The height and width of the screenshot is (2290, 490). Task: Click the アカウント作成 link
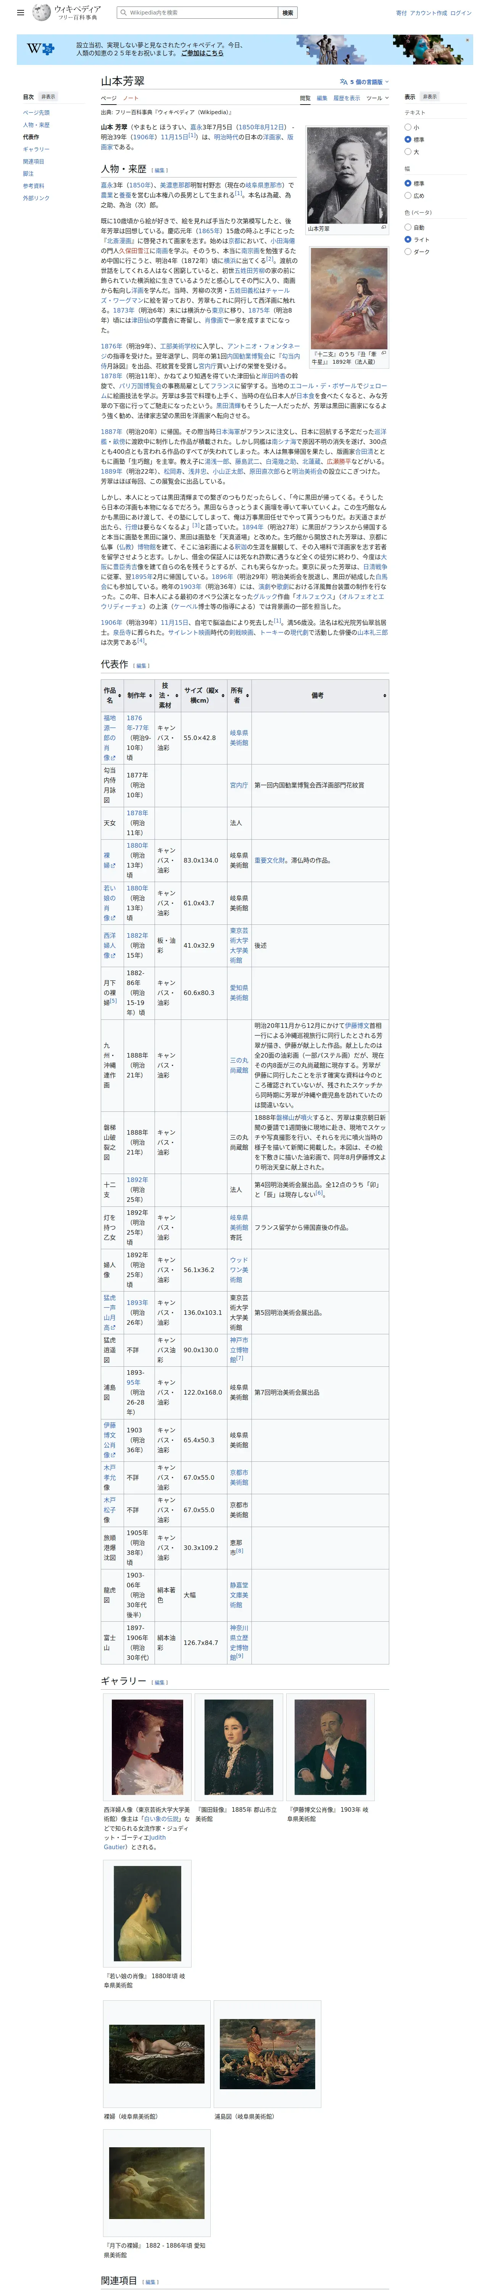point(429,13)
